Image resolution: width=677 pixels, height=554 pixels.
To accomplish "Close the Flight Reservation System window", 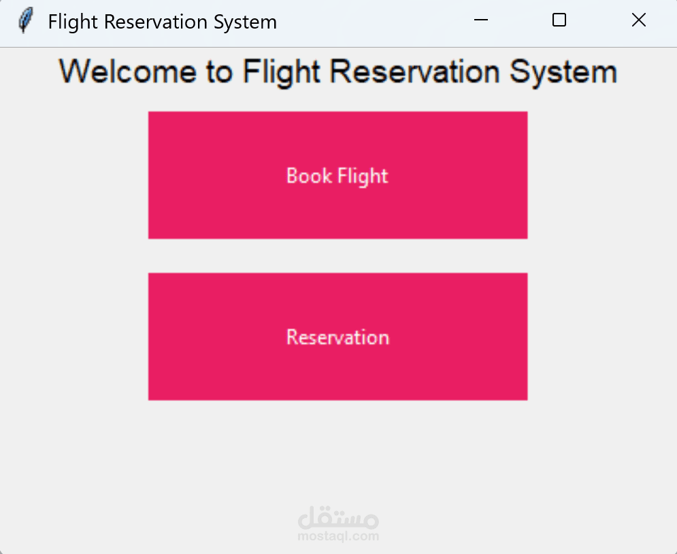I will pyautogui.click(x=638, y=20).
